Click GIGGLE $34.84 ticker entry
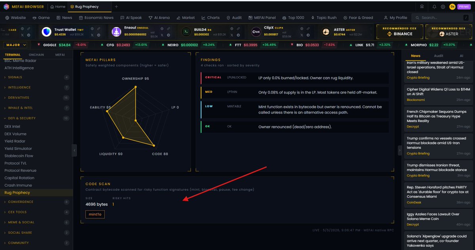 click(x=63, y=45)
